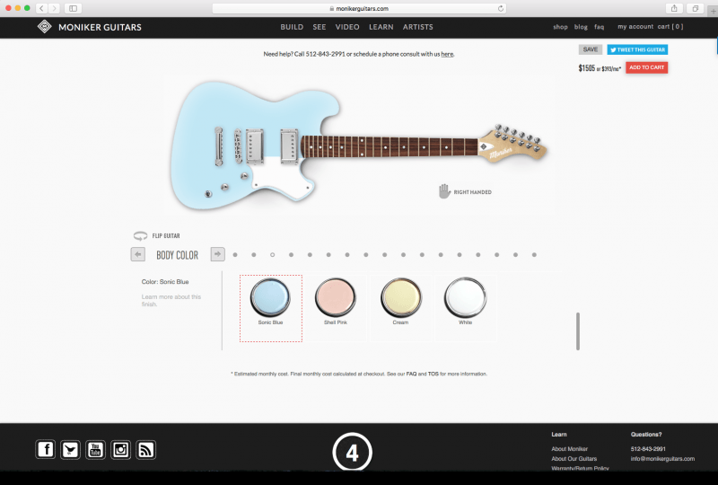View the cart [ 0 ]

pos(670,27)
